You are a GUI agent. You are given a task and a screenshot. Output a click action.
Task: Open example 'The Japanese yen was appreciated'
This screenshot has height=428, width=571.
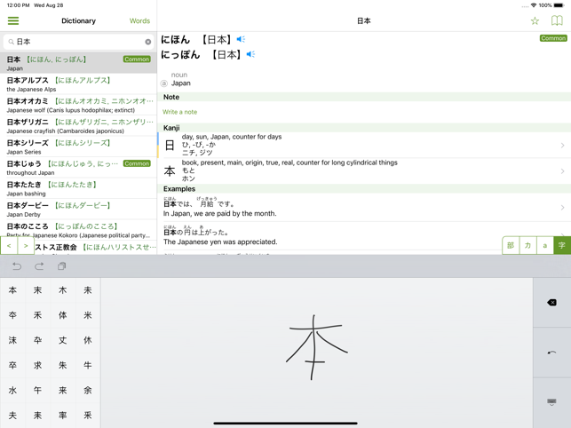click(x=364, y=235)
